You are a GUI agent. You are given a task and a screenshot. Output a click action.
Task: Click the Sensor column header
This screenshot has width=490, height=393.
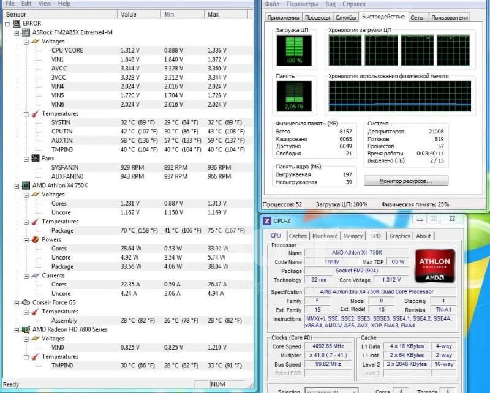pos(60,14)
